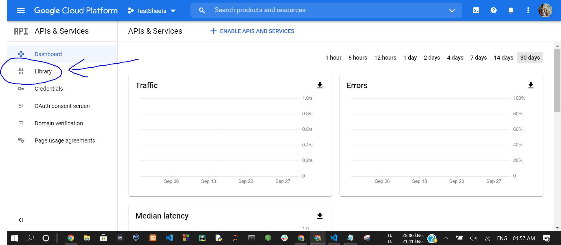Open the help question mark icon
The width and height of the screenshot is (561, 245).
tap(493, 11)
